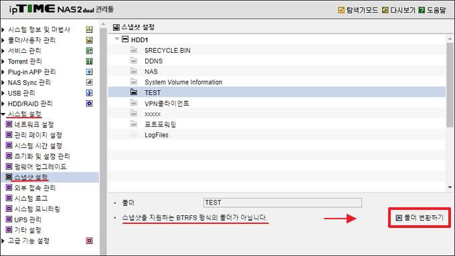Click icon next to 펌웨어 업그레이드
Viewport: 455px width, 256px height.
9,166
